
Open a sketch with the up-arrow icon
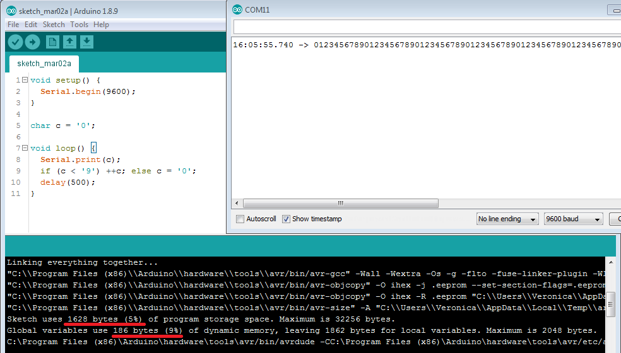point(69,42)
